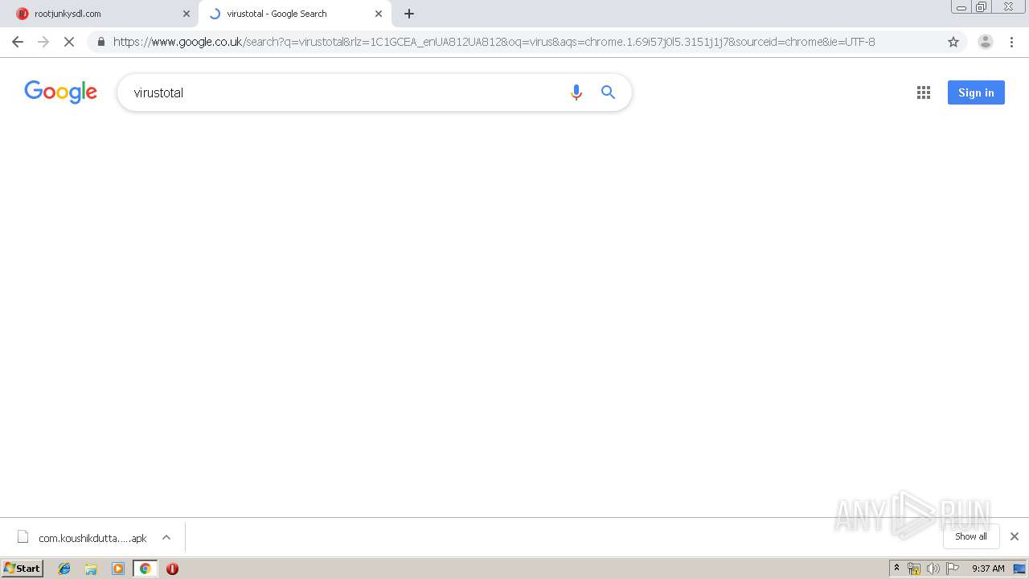Viewport: 1029px width, 579px height.
Task: Click the Show desktop tray icon
Action: (x=1019, y=569)
